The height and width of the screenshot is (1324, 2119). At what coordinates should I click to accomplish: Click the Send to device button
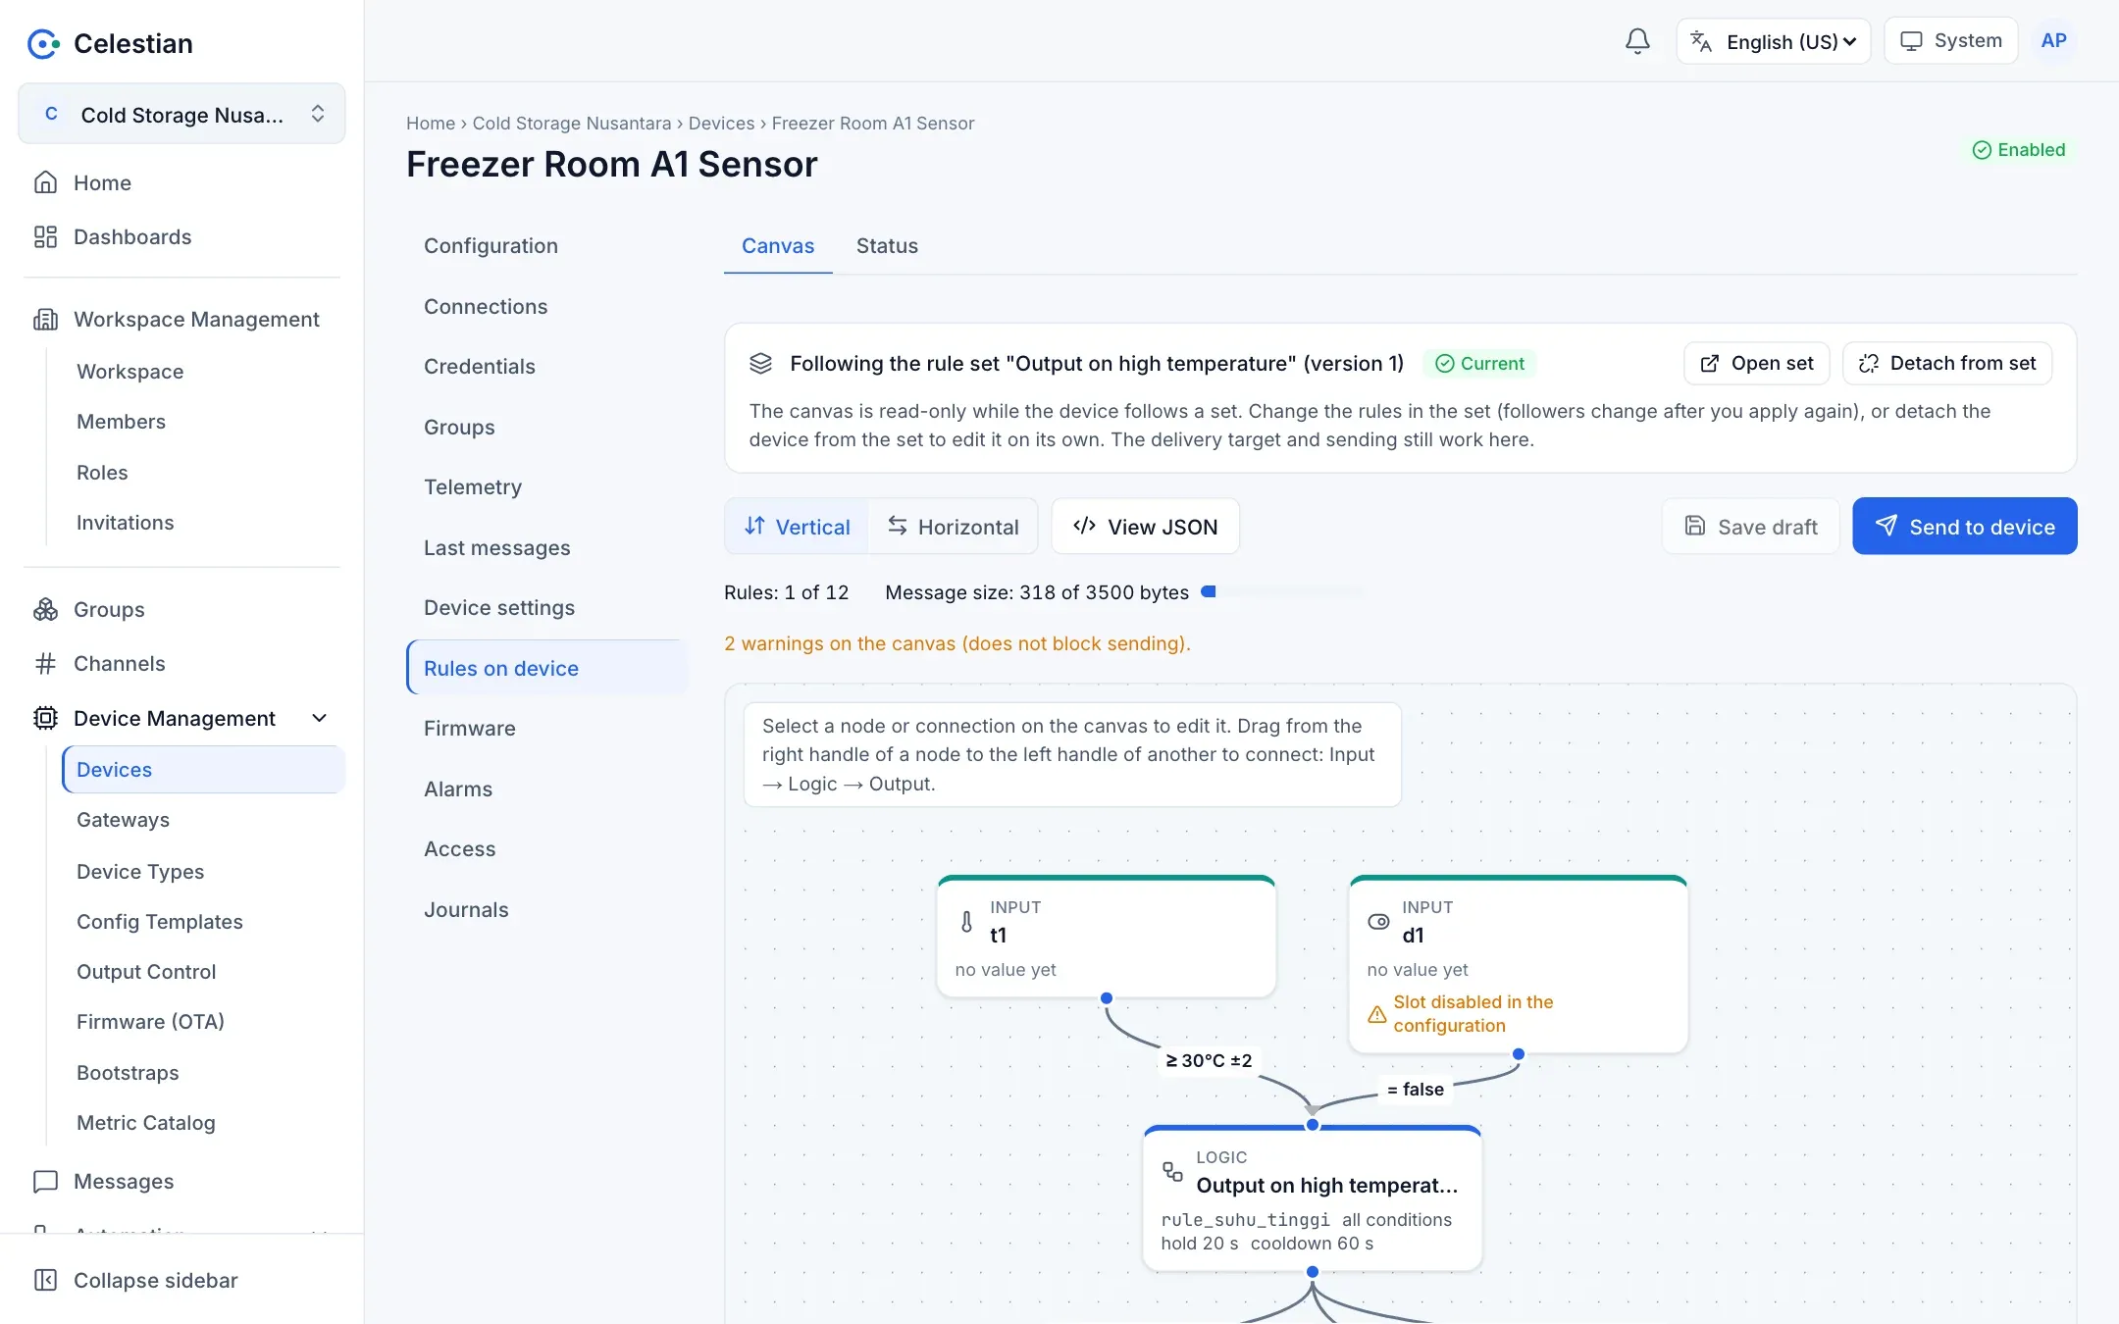coord(1965,527)
